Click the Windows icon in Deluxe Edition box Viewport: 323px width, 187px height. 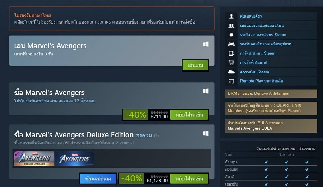206,133
